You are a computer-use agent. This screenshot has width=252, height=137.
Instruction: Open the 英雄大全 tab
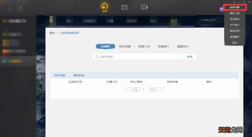pos(144,46)
